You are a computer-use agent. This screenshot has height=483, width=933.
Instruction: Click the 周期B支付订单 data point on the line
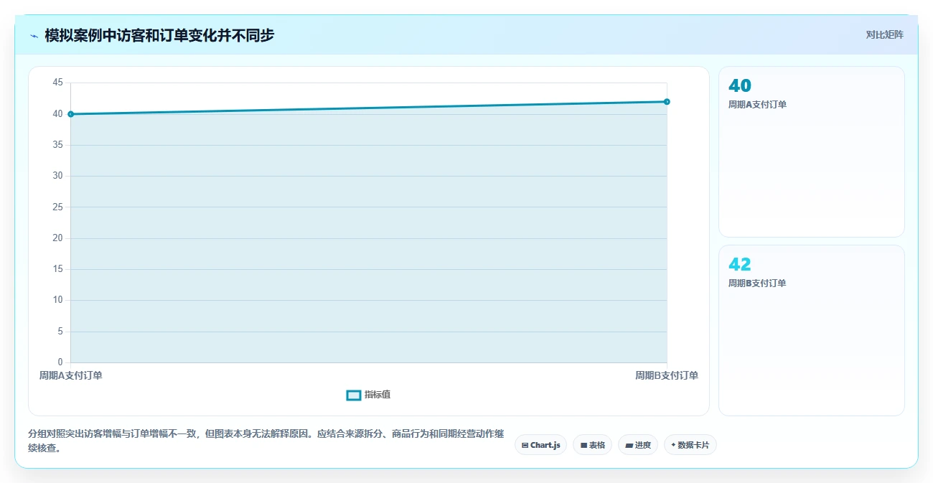point(667,102)
